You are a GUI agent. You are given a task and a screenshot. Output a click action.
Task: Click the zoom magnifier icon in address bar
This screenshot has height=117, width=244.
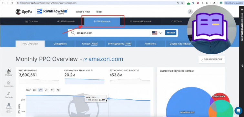pyautogui.click(x=178, y=3)
